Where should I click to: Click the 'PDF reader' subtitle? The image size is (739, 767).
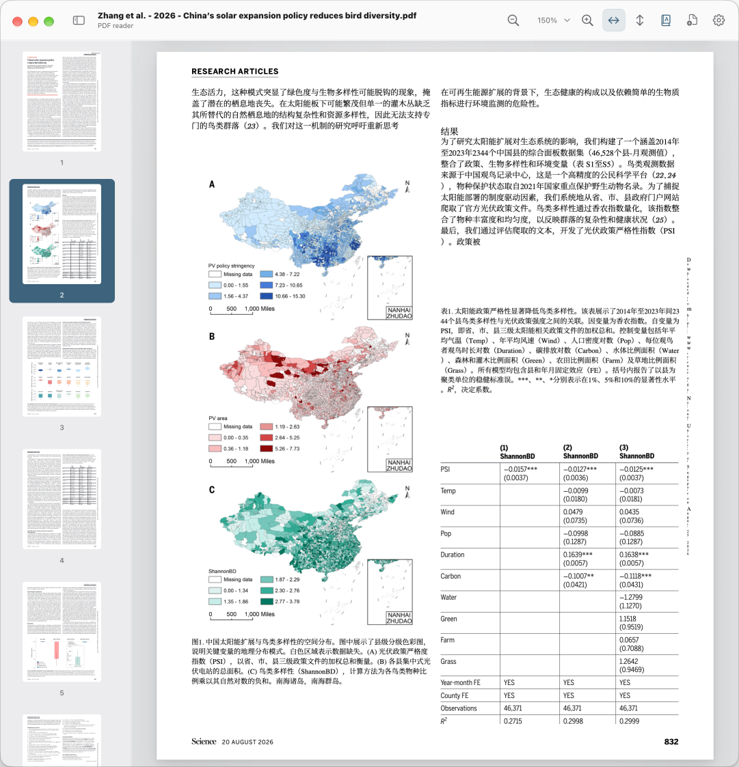point(115,26)
